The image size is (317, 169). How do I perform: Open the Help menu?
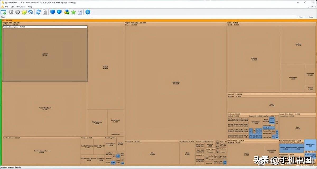click(30, 6)
